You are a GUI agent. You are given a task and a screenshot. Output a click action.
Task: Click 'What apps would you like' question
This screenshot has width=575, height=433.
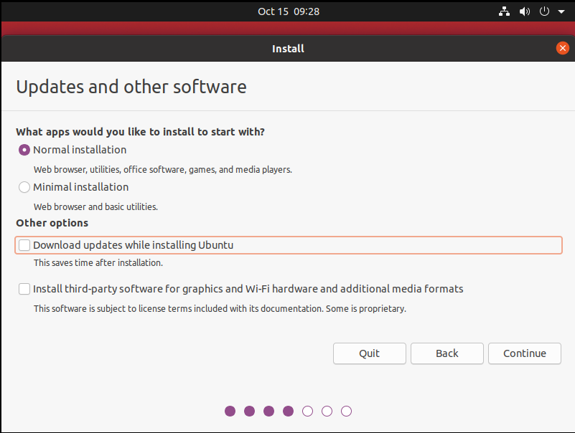pyautogui.click(x=141, y=132)
